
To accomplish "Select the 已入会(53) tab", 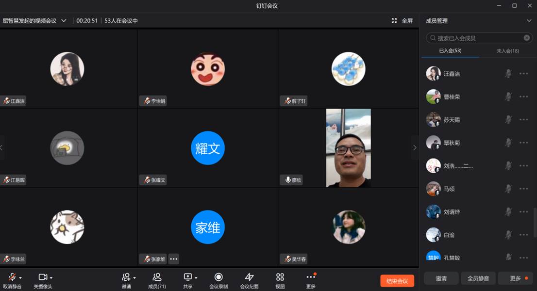I will tap(450, 51).
